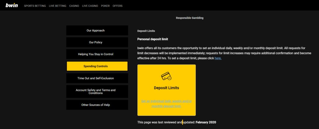Open the Live Casino page
The image size is (319, 129).
click(90, 6)
